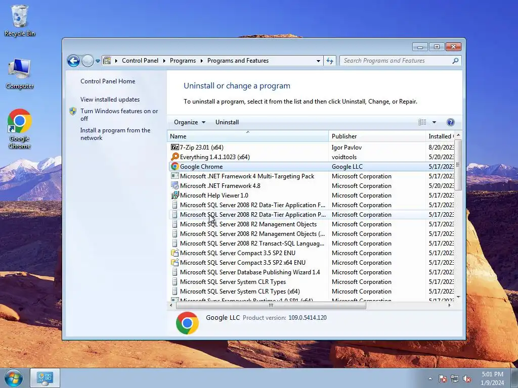Click the scroll right arrow of list

coord(449,306)
